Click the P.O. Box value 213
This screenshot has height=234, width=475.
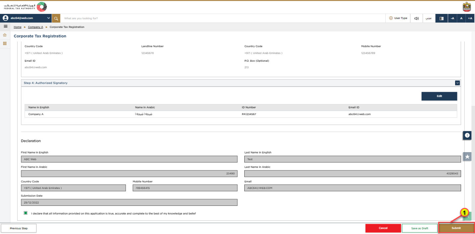(247, 67)
